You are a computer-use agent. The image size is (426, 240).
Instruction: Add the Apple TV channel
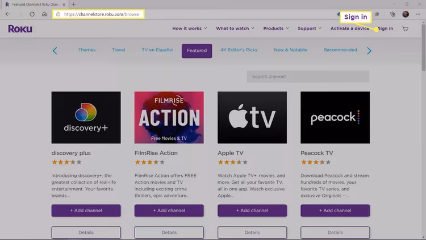[x=252, y=210]
